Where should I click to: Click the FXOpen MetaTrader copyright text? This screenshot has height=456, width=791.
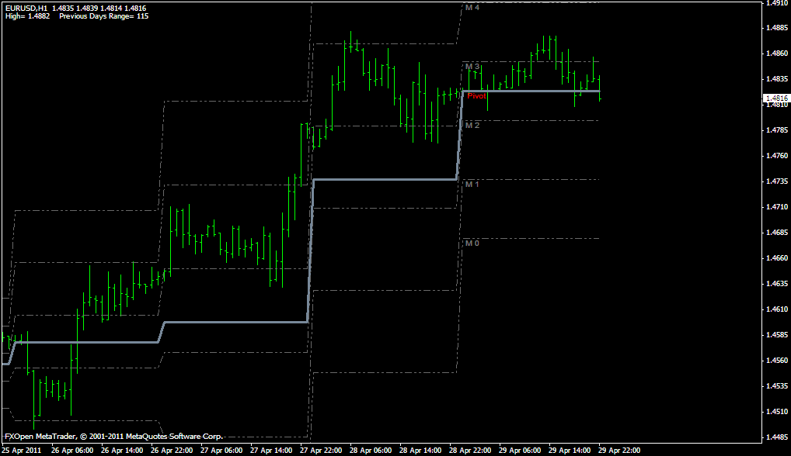tap(113, 437)
